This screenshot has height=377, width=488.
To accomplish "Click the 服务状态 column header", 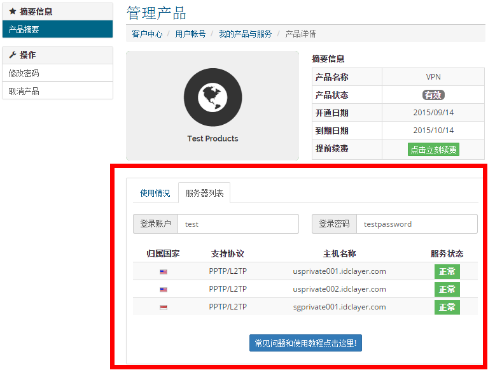I will (x=447, y=253).
